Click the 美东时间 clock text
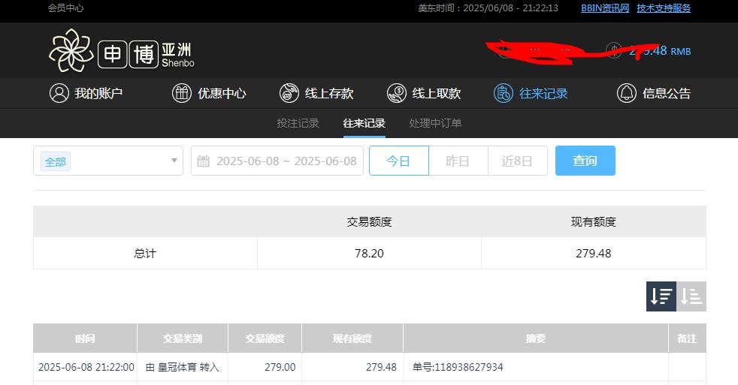Screen dimensions: 738x385 click(x=488, y=8)
